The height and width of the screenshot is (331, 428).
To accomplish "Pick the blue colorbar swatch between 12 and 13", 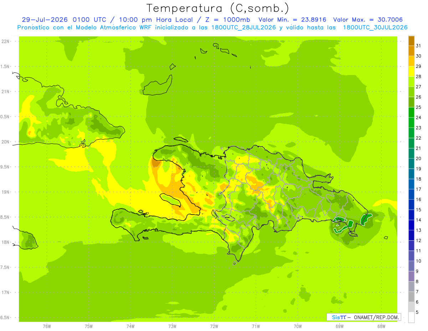I will click(411, 235).
